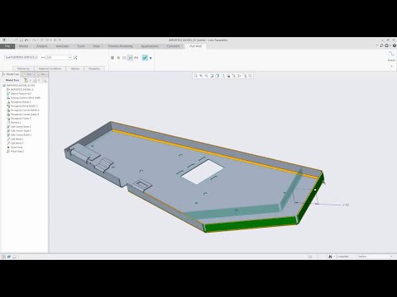Toggle the third status bar icon at bottom left
397x297 pixels.
[14, 257]
